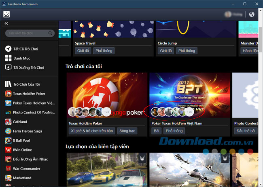Open the Space Travel game thumbnail

coord(113,29)
